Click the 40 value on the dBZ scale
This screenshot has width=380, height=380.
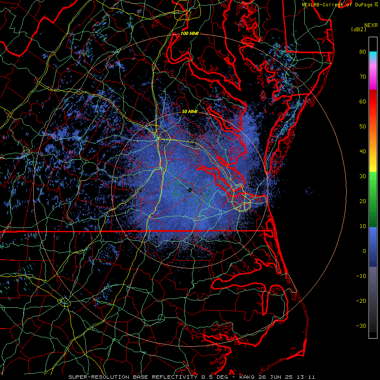point(363,152)
